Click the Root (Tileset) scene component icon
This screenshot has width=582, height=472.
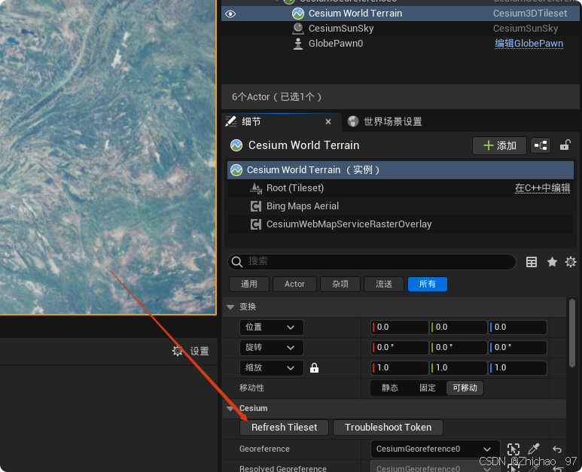256,188
